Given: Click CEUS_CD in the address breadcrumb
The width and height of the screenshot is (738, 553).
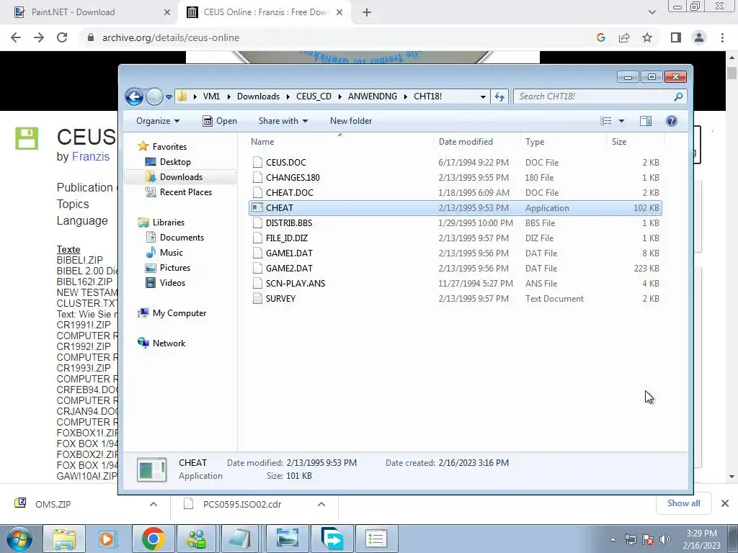Looking at the screenshot, I should pos(314,96).
